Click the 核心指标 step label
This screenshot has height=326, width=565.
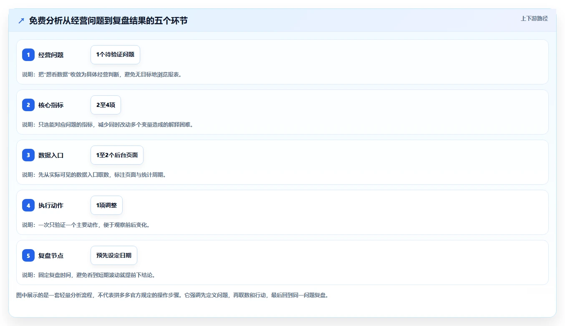[x=51, y=105]
